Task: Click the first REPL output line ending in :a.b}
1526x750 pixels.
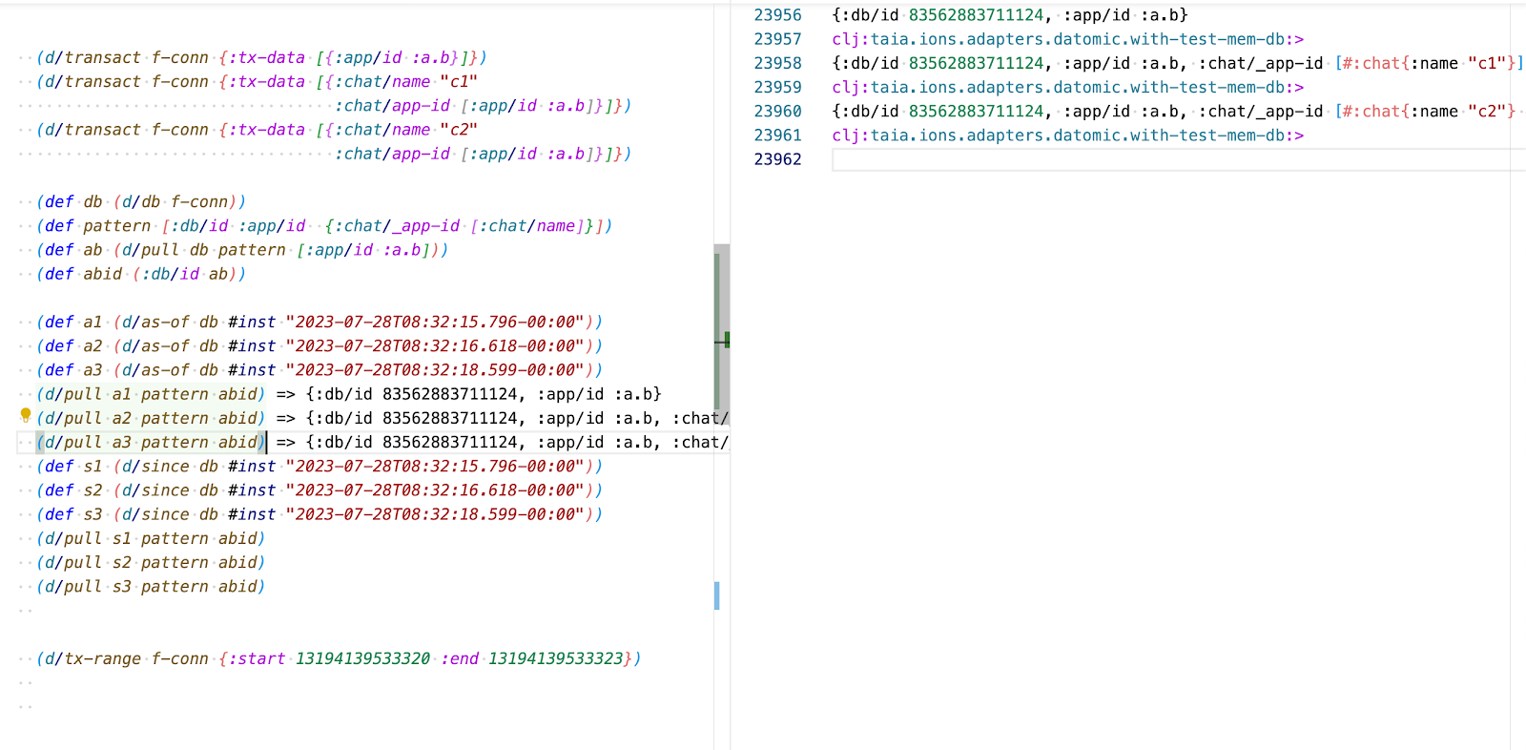Action: point(1010,15)
